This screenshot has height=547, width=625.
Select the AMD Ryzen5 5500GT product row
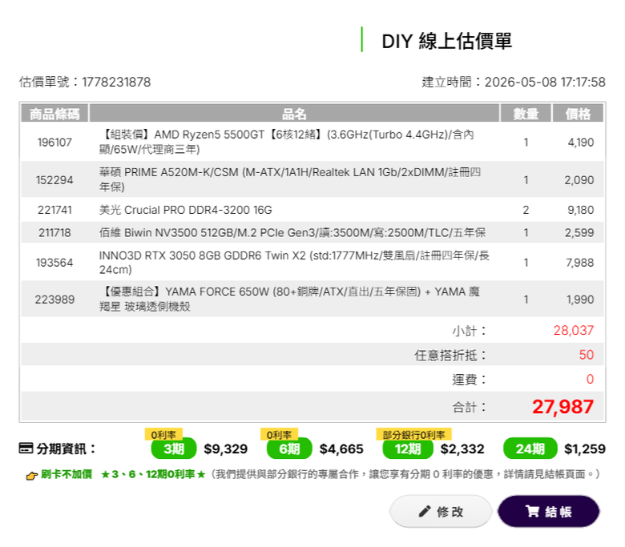[x=312, y=142]
